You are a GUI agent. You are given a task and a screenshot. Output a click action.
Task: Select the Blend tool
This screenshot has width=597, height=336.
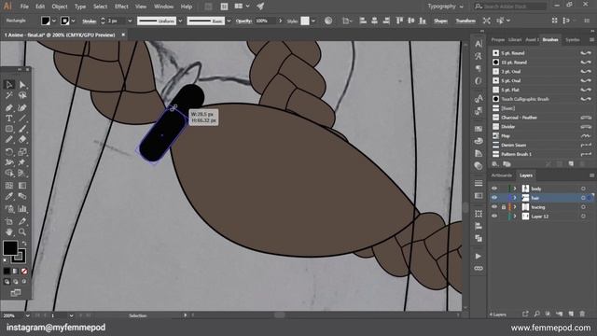point(22,197)
